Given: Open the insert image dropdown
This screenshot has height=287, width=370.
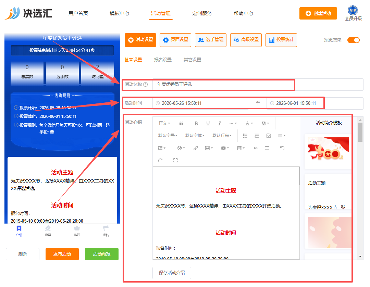Looking at the screenshot, I should [209, 148].
